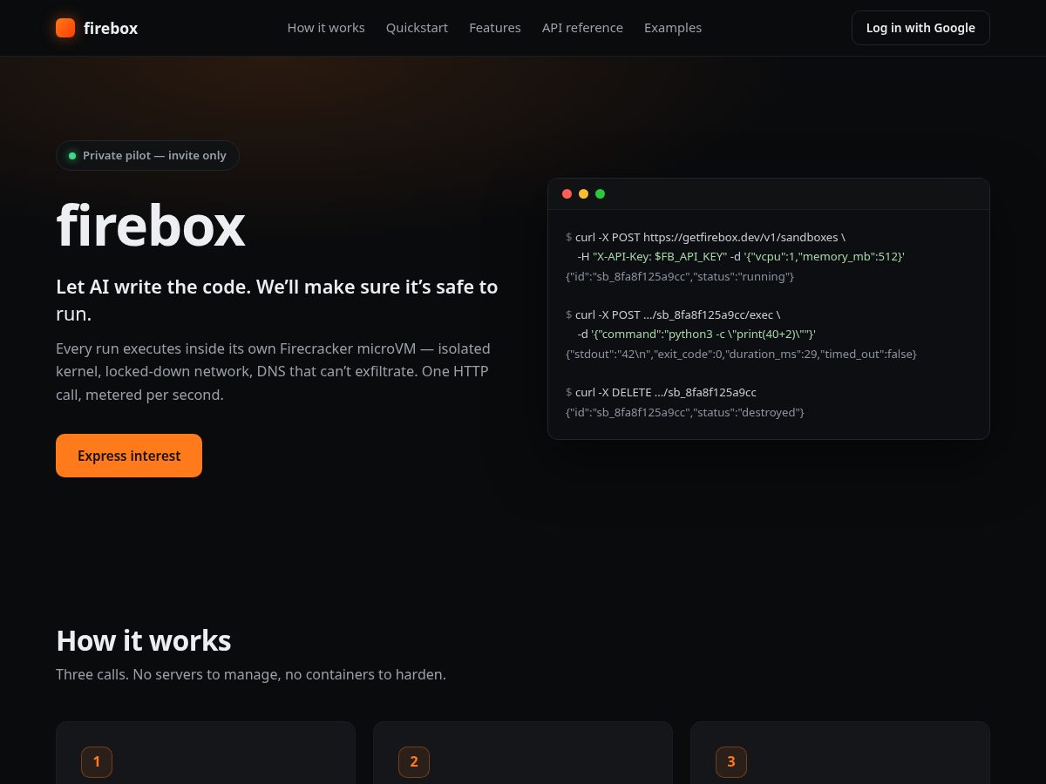This screenshot has width=1046, height=784.
Task: Go to Quickstart in the navigation
Action: 417,28
